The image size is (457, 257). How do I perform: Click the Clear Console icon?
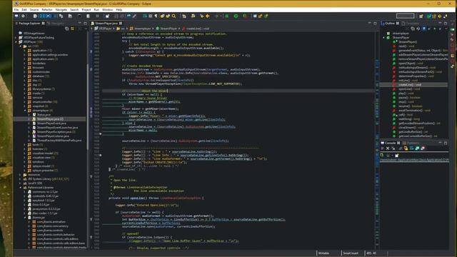(400, 148)
